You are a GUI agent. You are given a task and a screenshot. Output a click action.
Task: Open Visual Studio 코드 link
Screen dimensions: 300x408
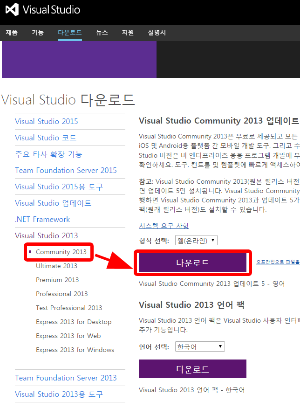pos(46,138)
